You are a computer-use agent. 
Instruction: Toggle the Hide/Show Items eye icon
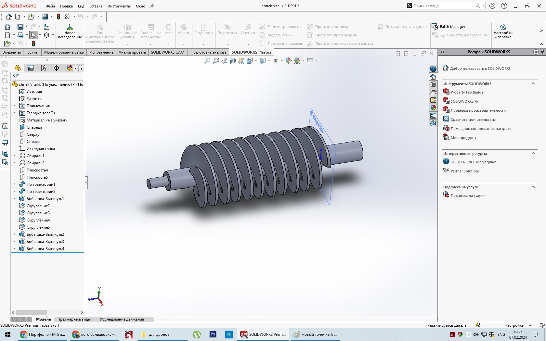pyautogui.click(x=276, y=61)
